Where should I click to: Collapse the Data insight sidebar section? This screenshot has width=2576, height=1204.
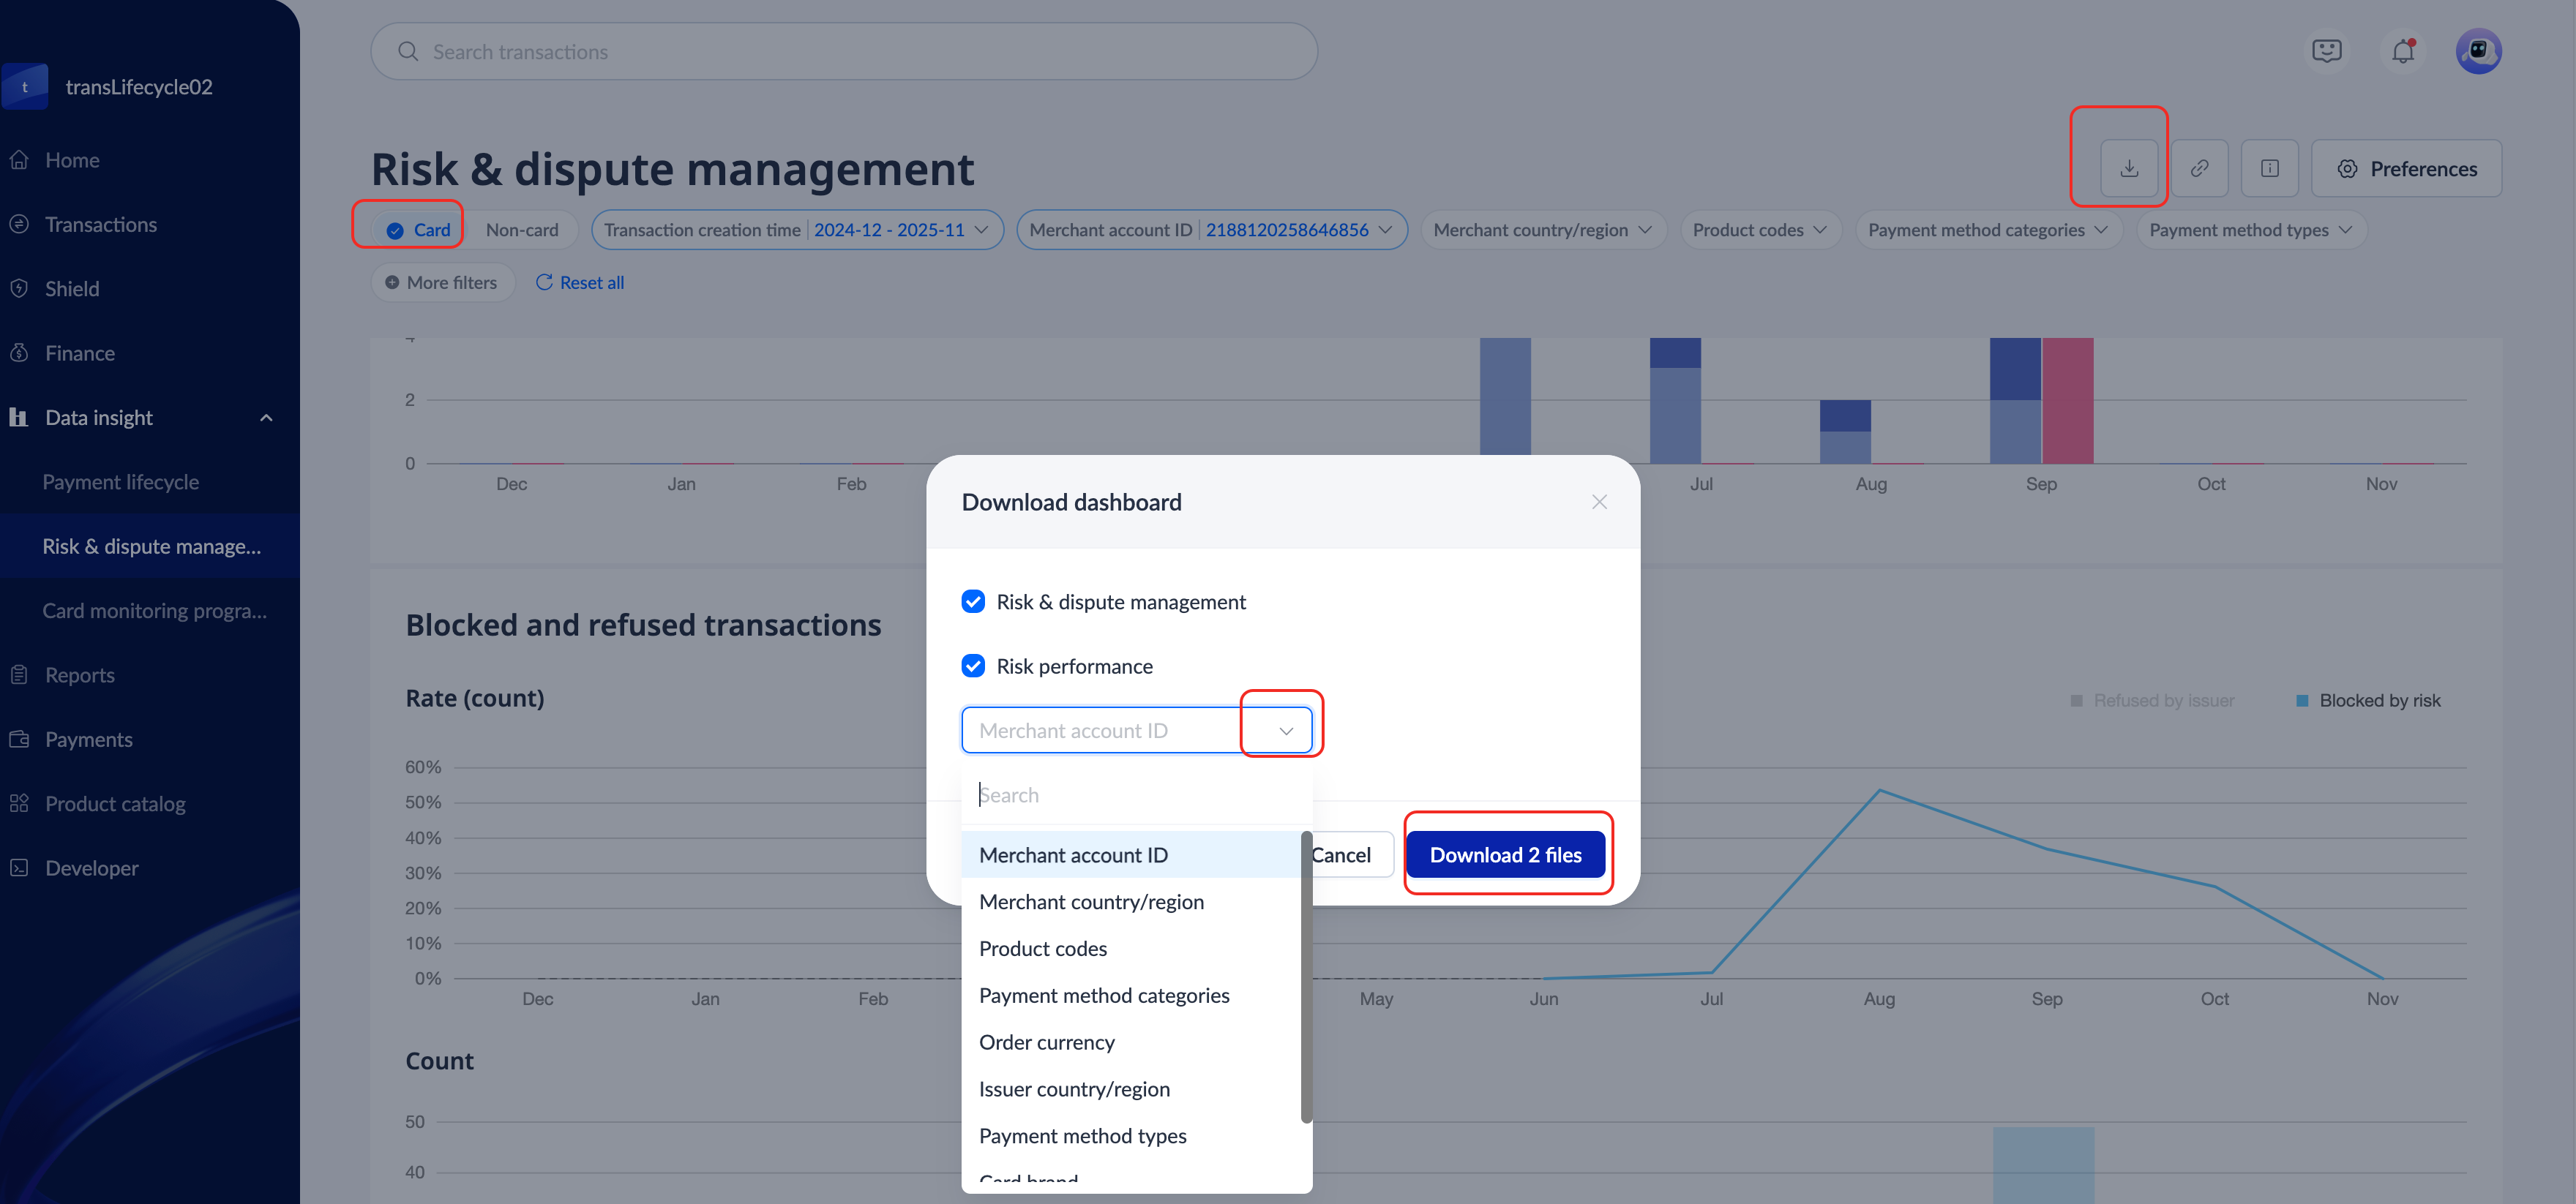[x=266, y=418]
